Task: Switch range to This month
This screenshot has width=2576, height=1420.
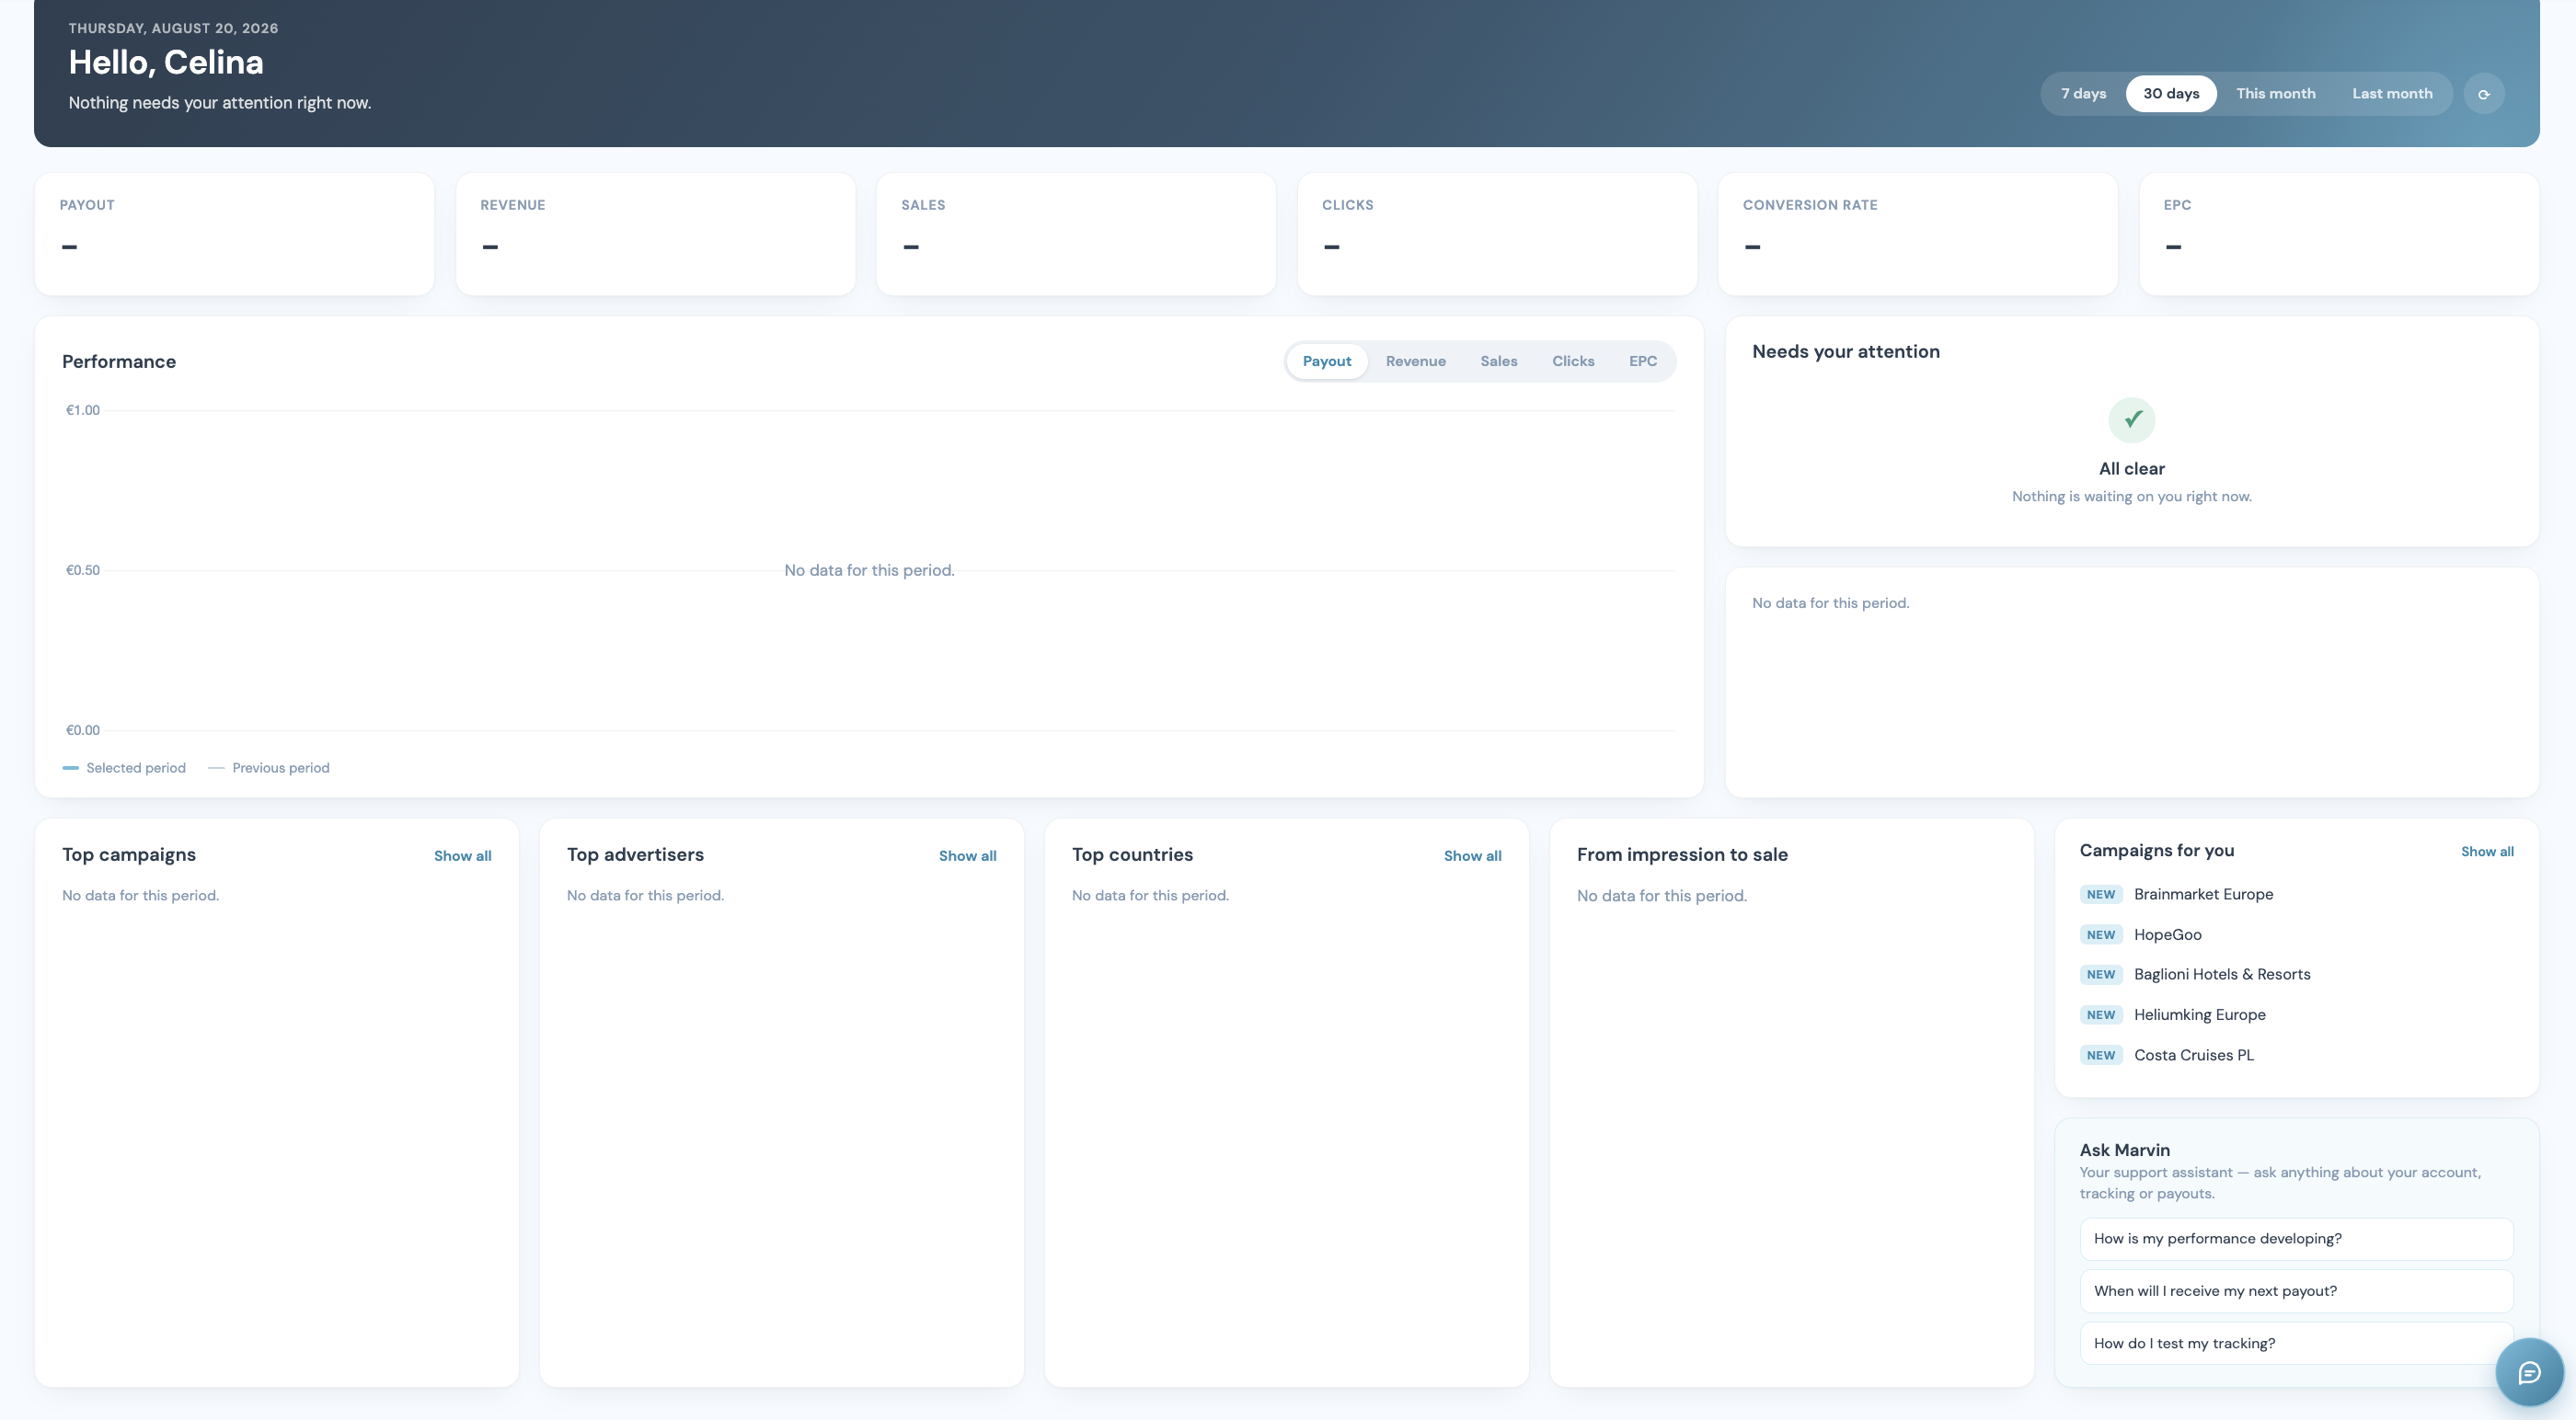Action: [x=2276, y=94]
